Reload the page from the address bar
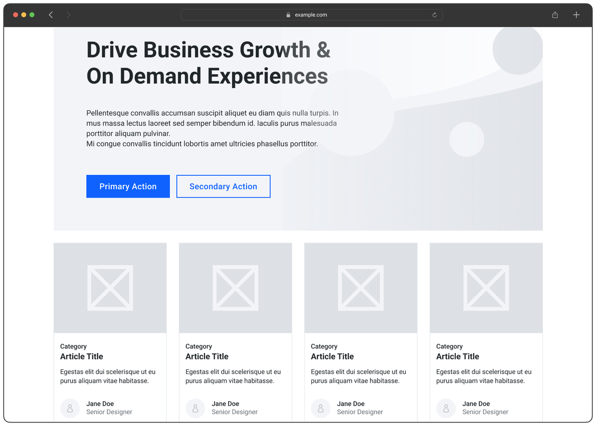596x426 pixels. [x=435, y=15]
